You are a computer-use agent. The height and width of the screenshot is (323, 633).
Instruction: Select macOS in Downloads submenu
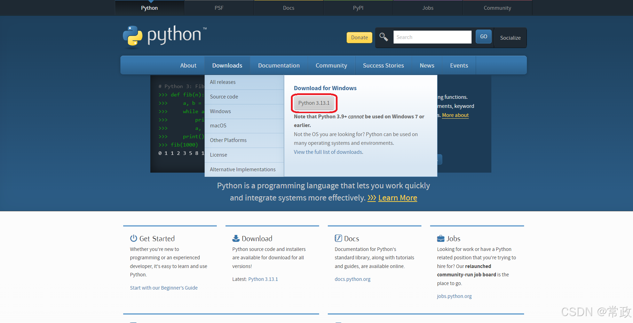[x=244, y=126]
